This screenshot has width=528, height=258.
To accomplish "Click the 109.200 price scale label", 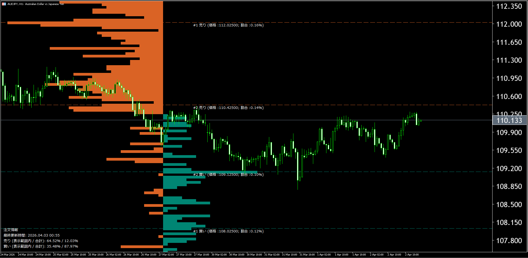I will tap(509, 169).
